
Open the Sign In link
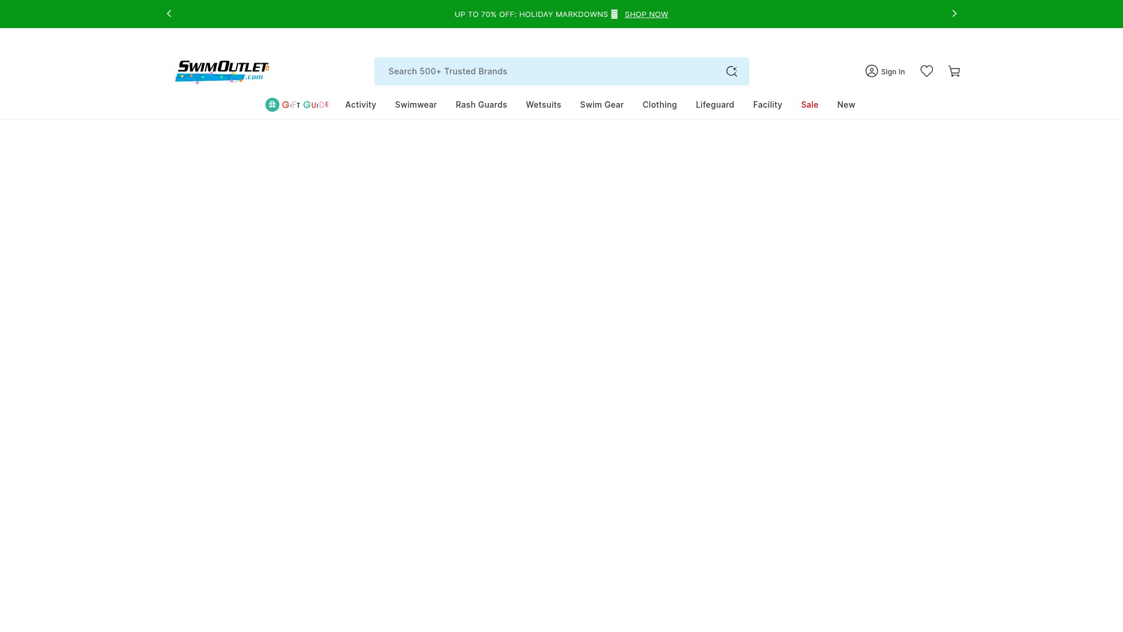click(x=893, y=71)
